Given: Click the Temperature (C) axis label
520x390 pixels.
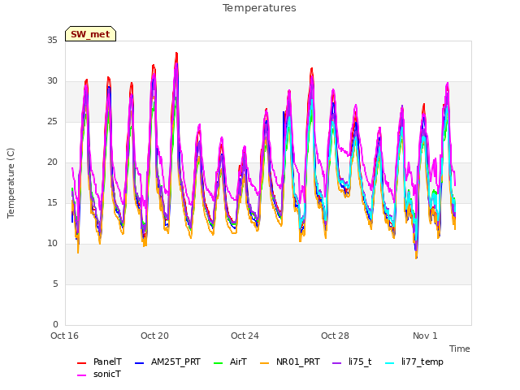Looking at the screenshot, I should click(x=11, y=183).
